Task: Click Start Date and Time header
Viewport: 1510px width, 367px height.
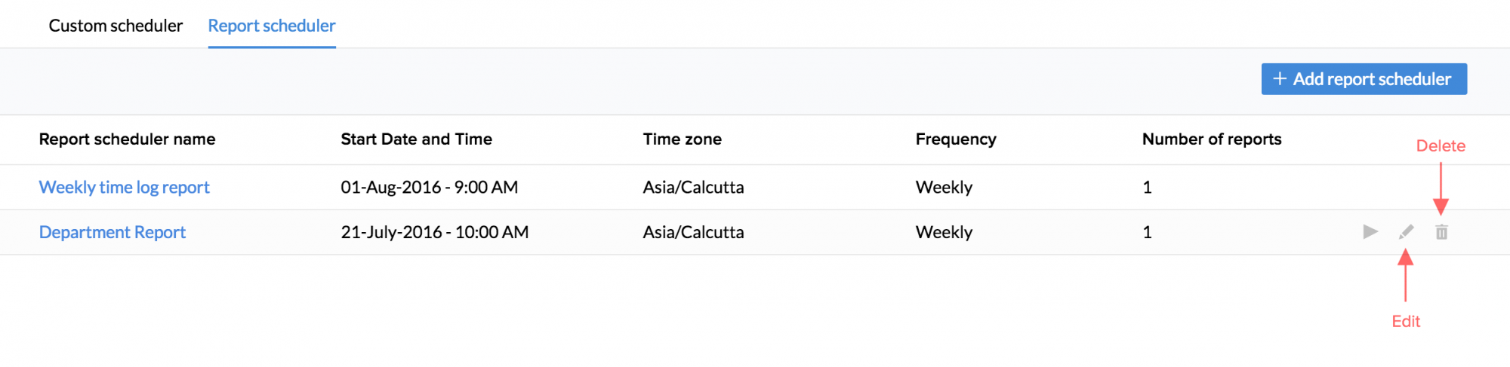Action: [416, 139]
